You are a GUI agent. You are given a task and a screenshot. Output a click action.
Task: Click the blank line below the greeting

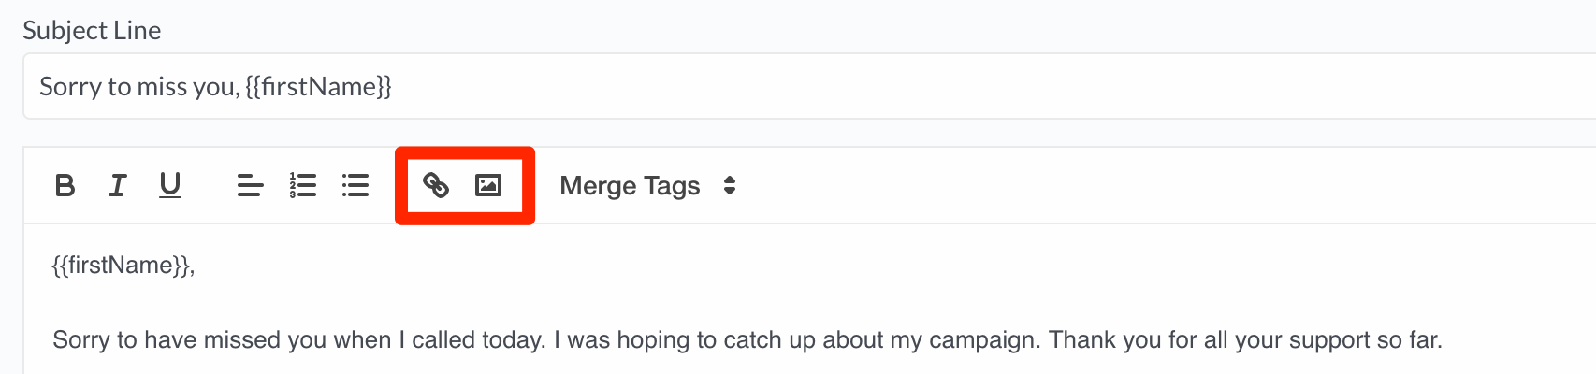point(809,303)
